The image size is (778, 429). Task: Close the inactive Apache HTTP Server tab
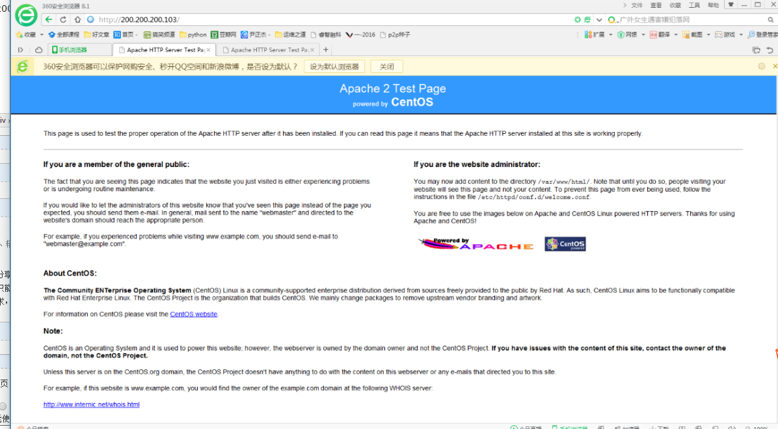pos(312,50)
